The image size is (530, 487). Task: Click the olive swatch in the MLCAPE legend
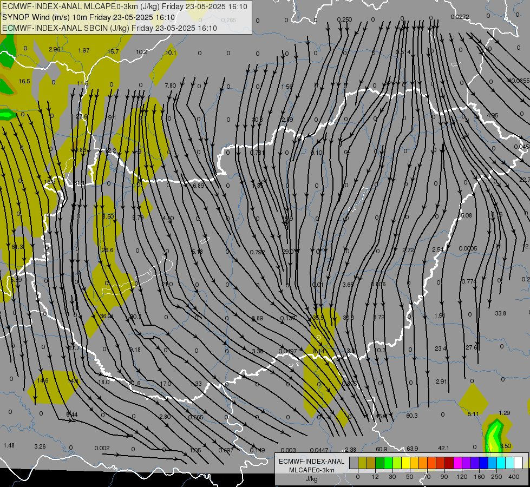tap(362, 463)
